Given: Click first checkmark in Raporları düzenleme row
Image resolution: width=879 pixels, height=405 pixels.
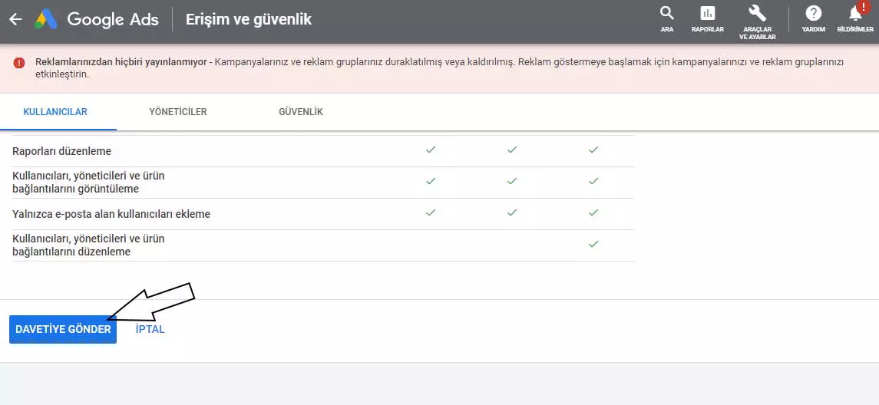Looking at the screenshot, I should point(431,150).
